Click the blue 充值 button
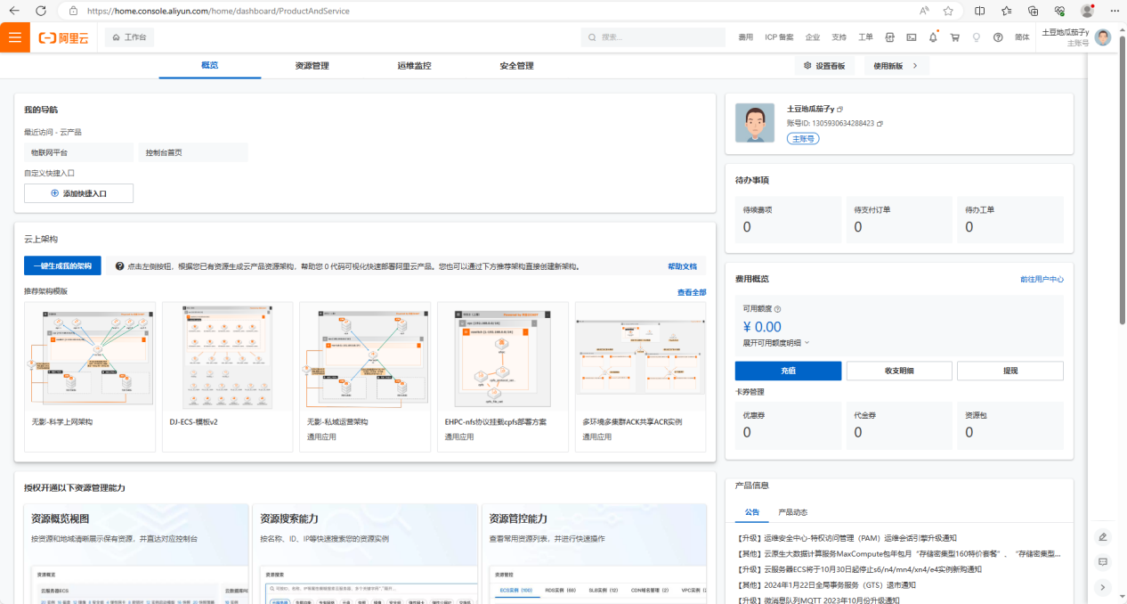Screen dimensions: 1127x604 coord(788,371)
